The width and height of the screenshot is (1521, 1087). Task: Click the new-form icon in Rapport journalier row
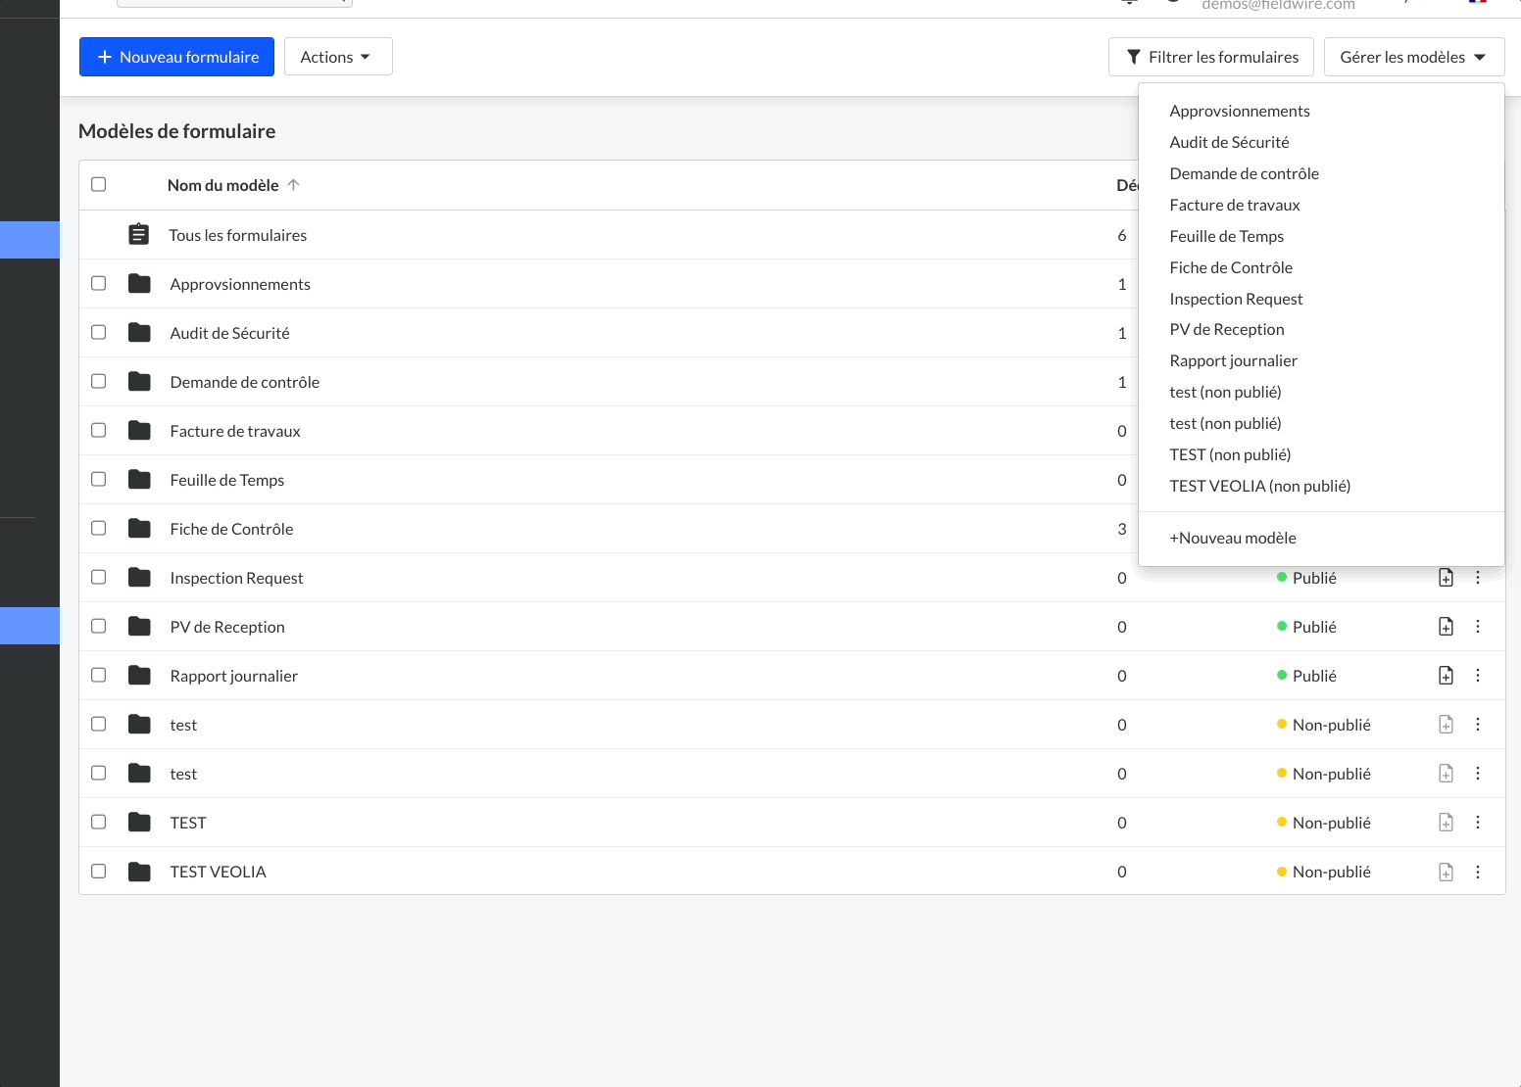[x=1446, y=676]
